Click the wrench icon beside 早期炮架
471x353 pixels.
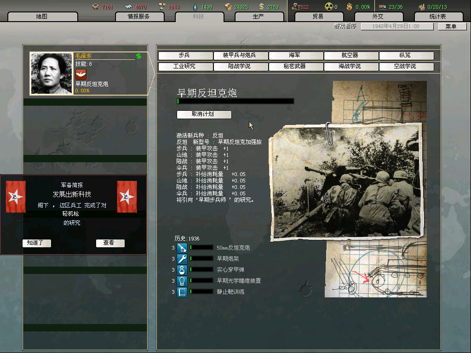pyautogui.click(x=182, y=259)
